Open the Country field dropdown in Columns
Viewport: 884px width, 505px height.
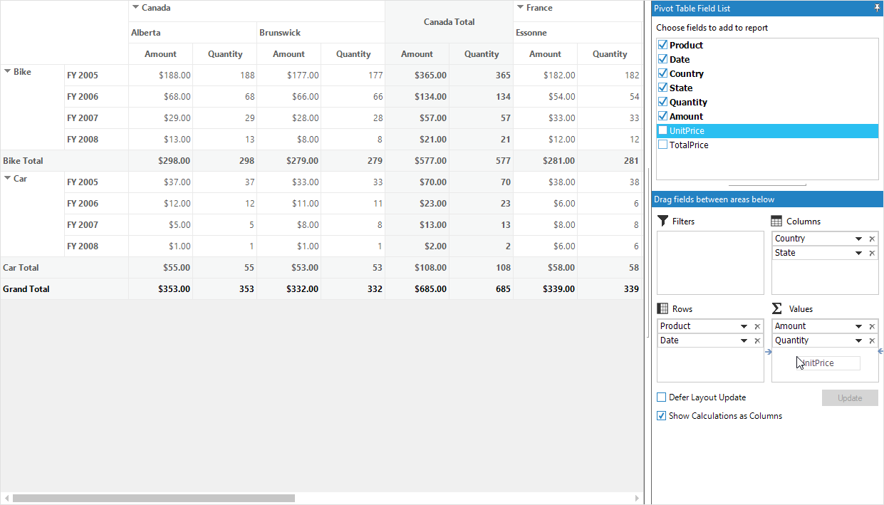pyautogui.click(x=859, y=239)
